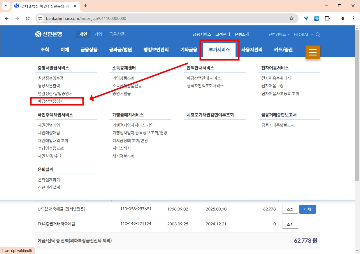Image resolution: width=360 pixels, height=254 pixels.
Task: Close the 인터넷뱅킹 메인 tab
Action: (x=75, y=6)
